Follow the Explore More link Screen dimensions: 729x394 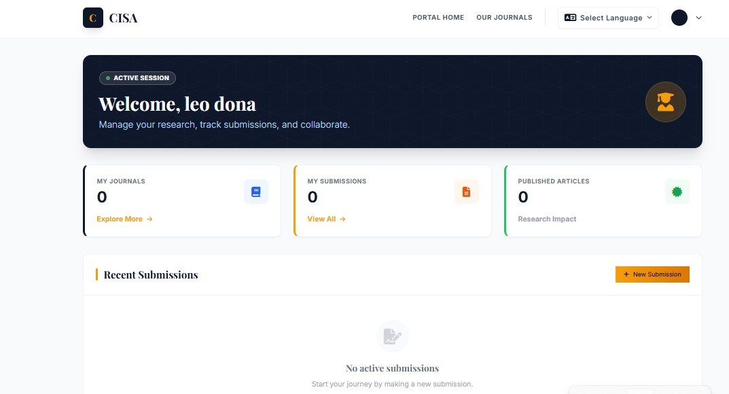point(124,219)
